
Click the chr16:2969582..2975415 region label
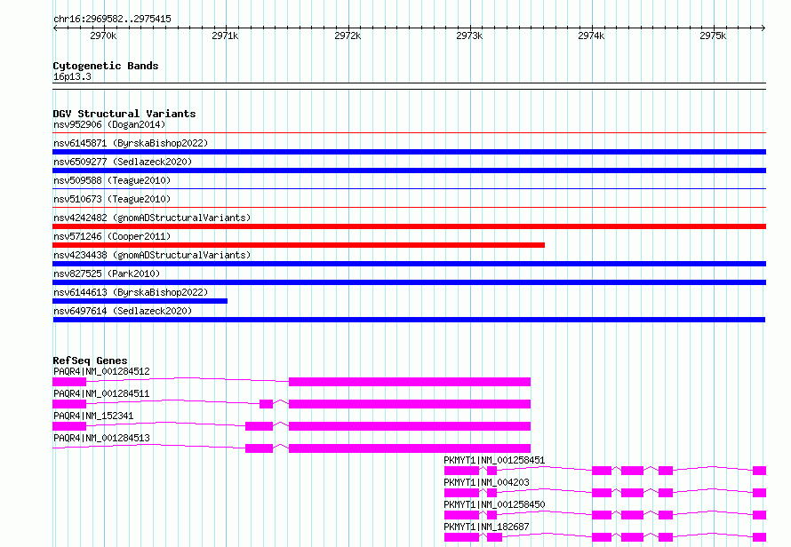pyautogui.click(x=112, y=19)
